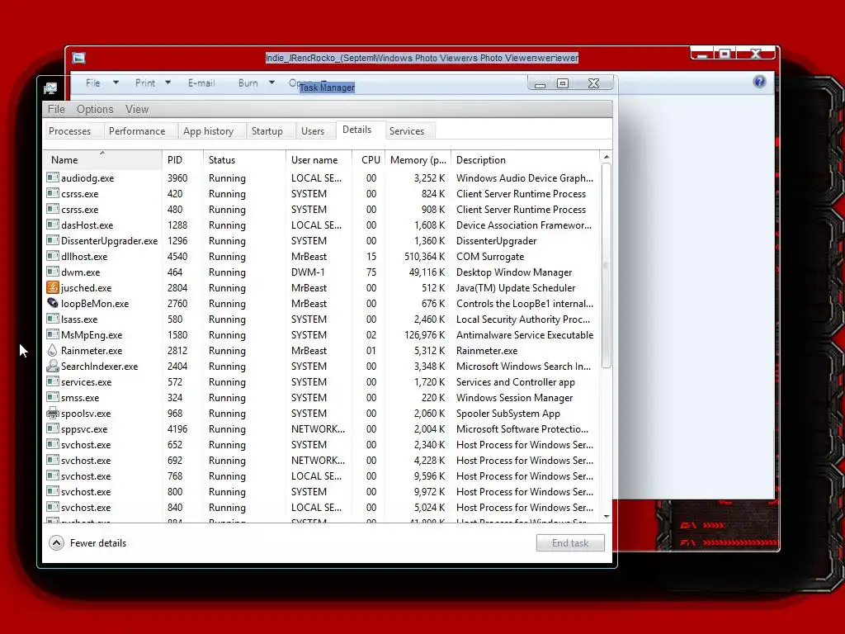Click the spoolsv.exe printer icon

click(x=52, y=413)
